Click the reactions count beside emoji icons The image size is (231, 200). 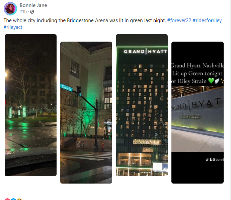(x=29, y=199)
